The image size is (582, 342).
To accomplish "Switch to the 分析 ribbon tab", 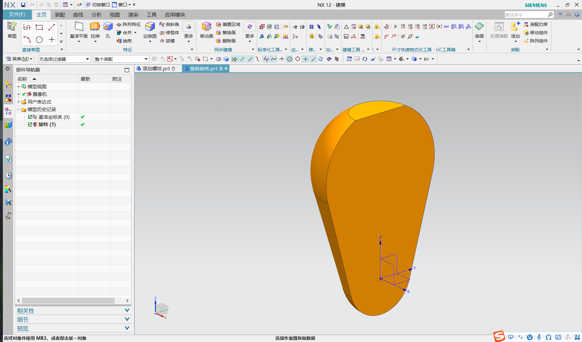I will (97, 15).
